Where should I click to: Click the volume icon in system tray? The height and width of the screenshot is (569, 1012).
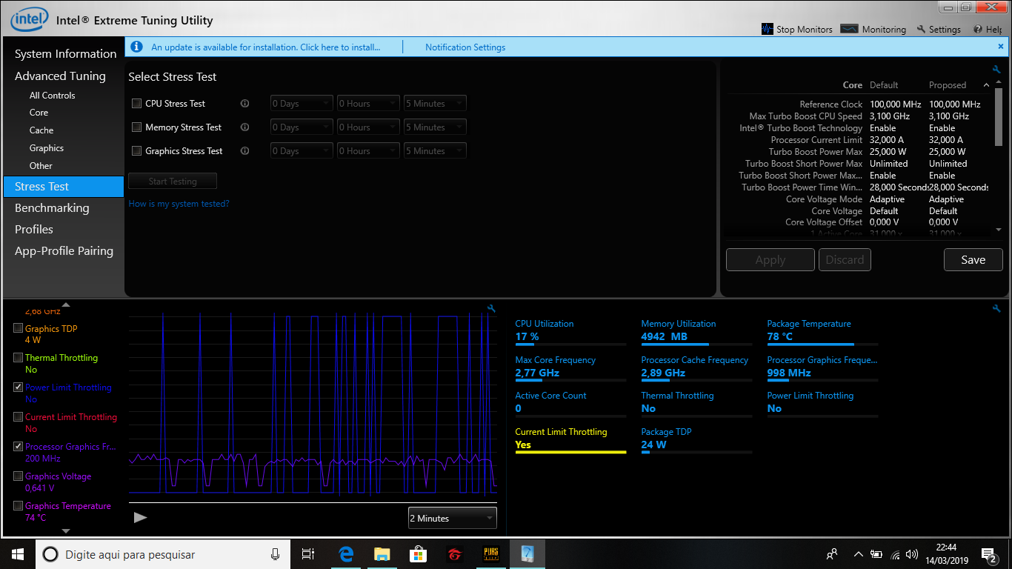coord(912,554)
